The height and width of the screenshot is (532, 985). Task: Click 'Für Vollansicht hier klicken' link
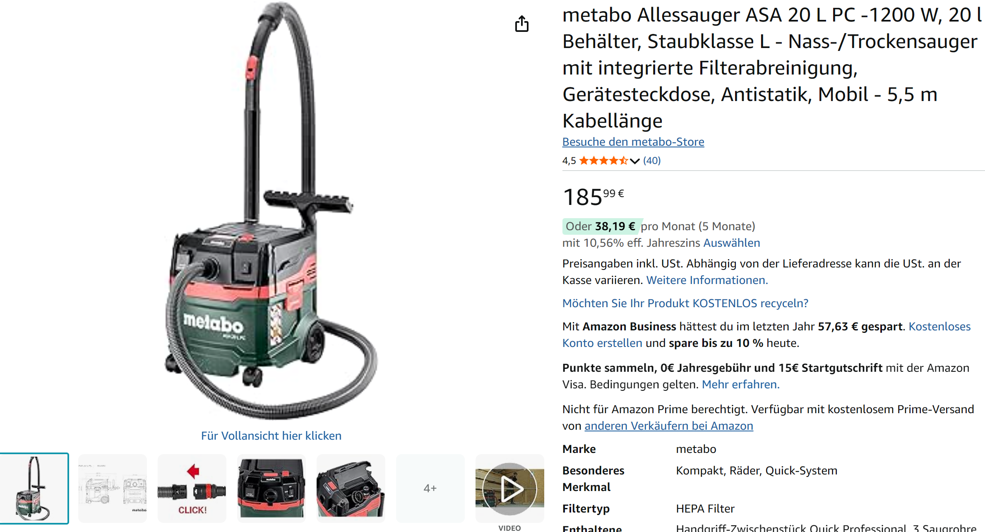coord(271,436)
